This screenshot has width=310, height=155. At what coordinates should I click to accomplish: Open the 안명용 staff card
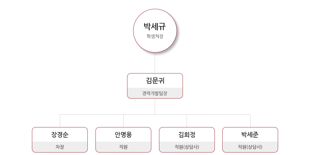pyautogui.click(x=123, y=140)
